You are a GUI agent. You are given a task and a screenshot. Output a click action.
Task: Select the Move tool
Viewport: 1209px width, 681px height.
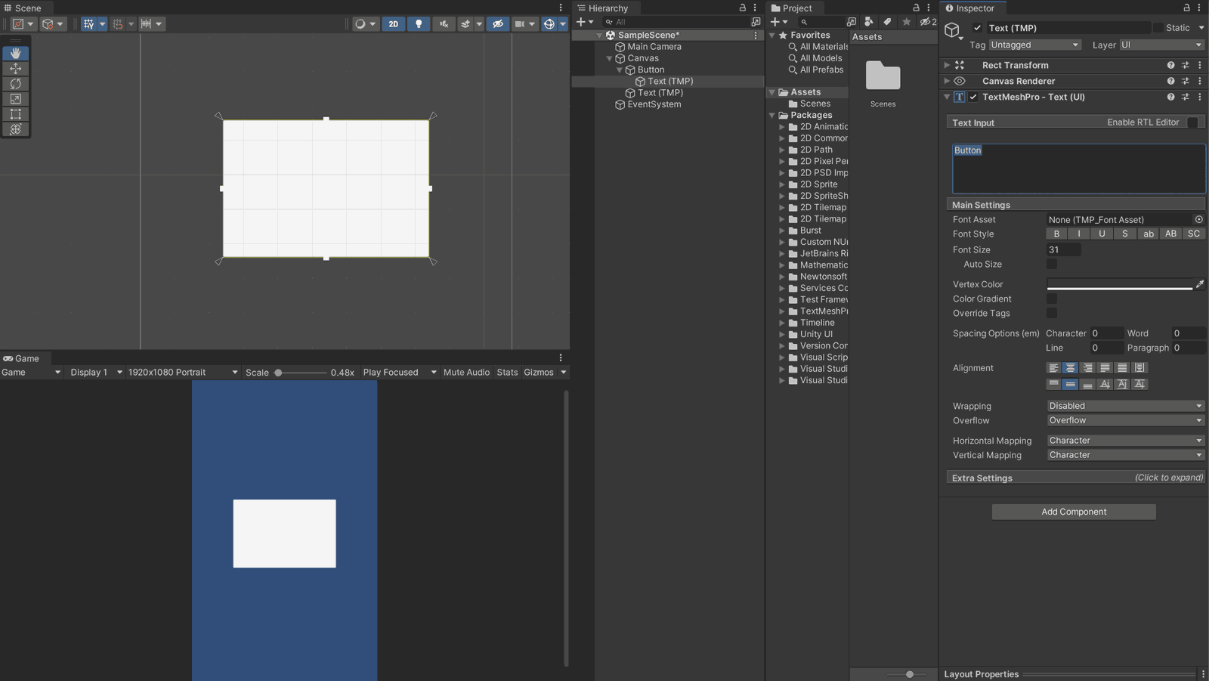(15, 68)
